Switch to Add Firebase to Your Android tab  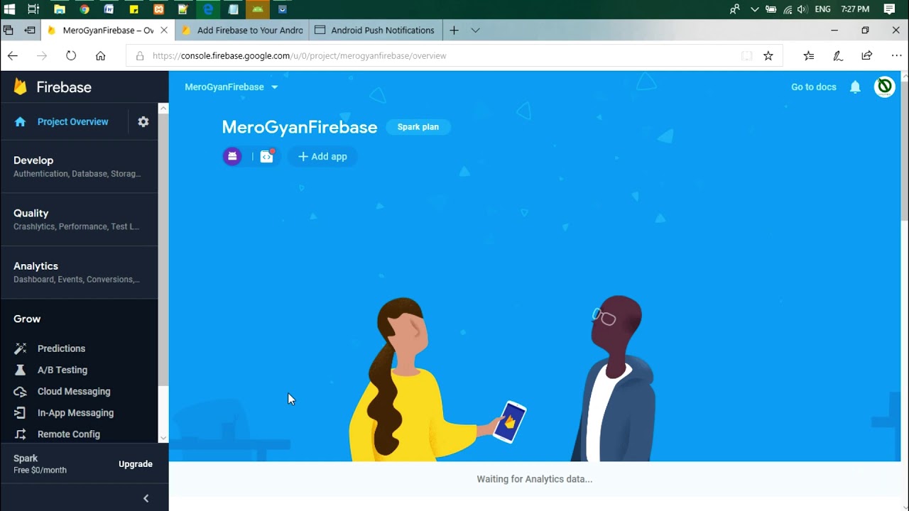[x=242, y=30]
